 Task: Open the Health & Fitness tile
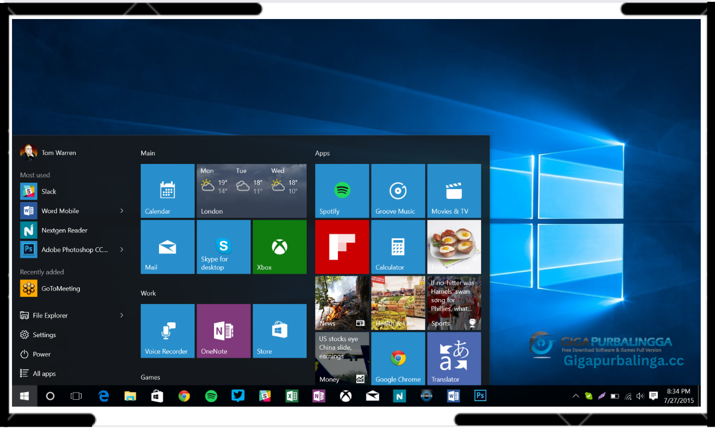pyautogui.click(x=398, y=303)
